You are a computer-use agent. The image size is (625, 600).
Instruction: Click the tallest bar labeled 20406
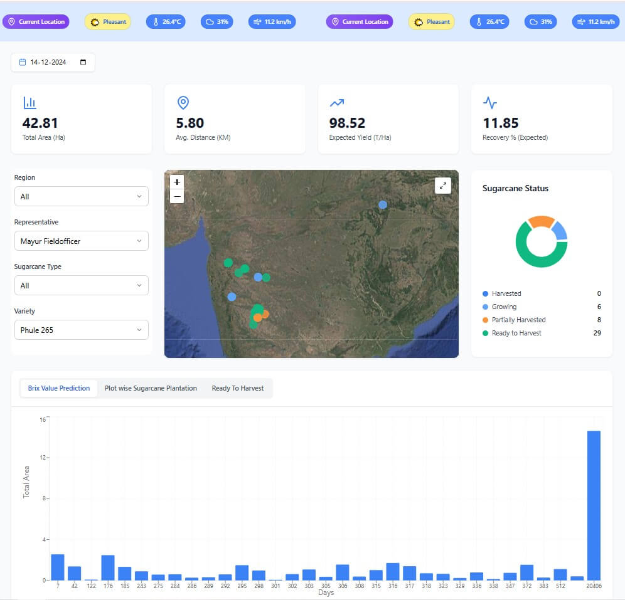click(x=594, y=505)
